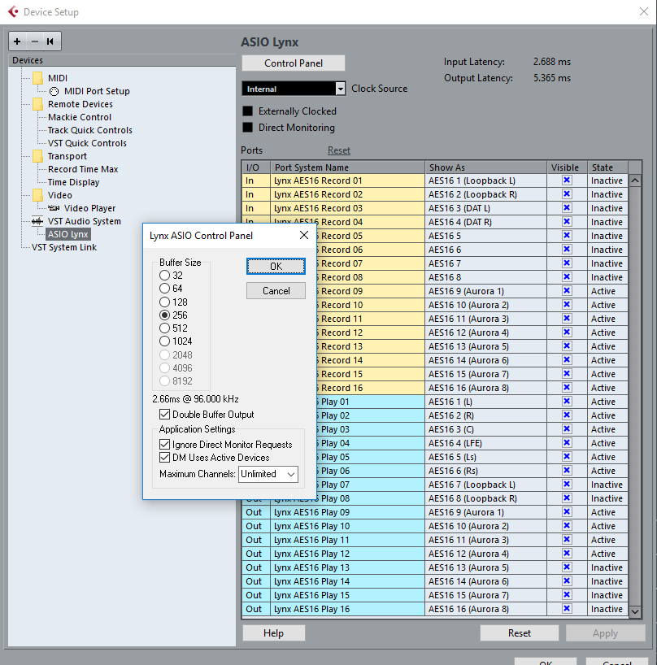Close the Device Setup window
This screenshot has width=657, height=665.
(644, 11)
